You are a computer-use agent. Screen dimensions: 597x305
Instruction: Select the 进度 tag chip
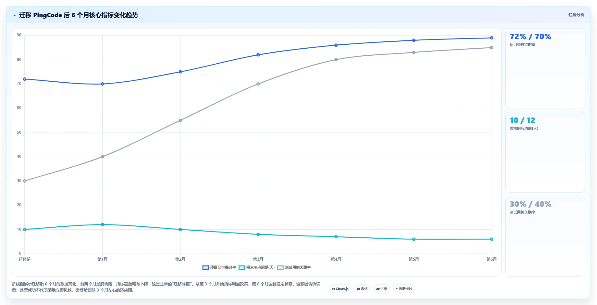click(382, 289)
